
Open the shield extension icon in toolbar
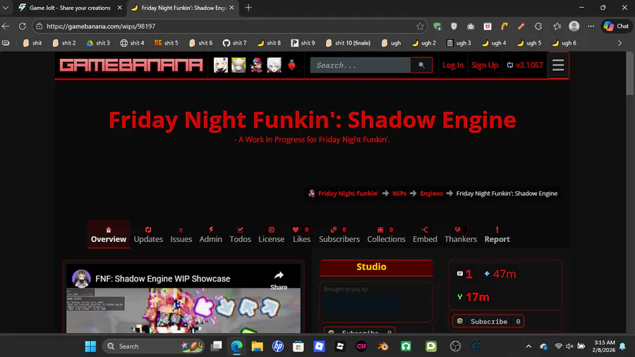[x=454, y=26]
